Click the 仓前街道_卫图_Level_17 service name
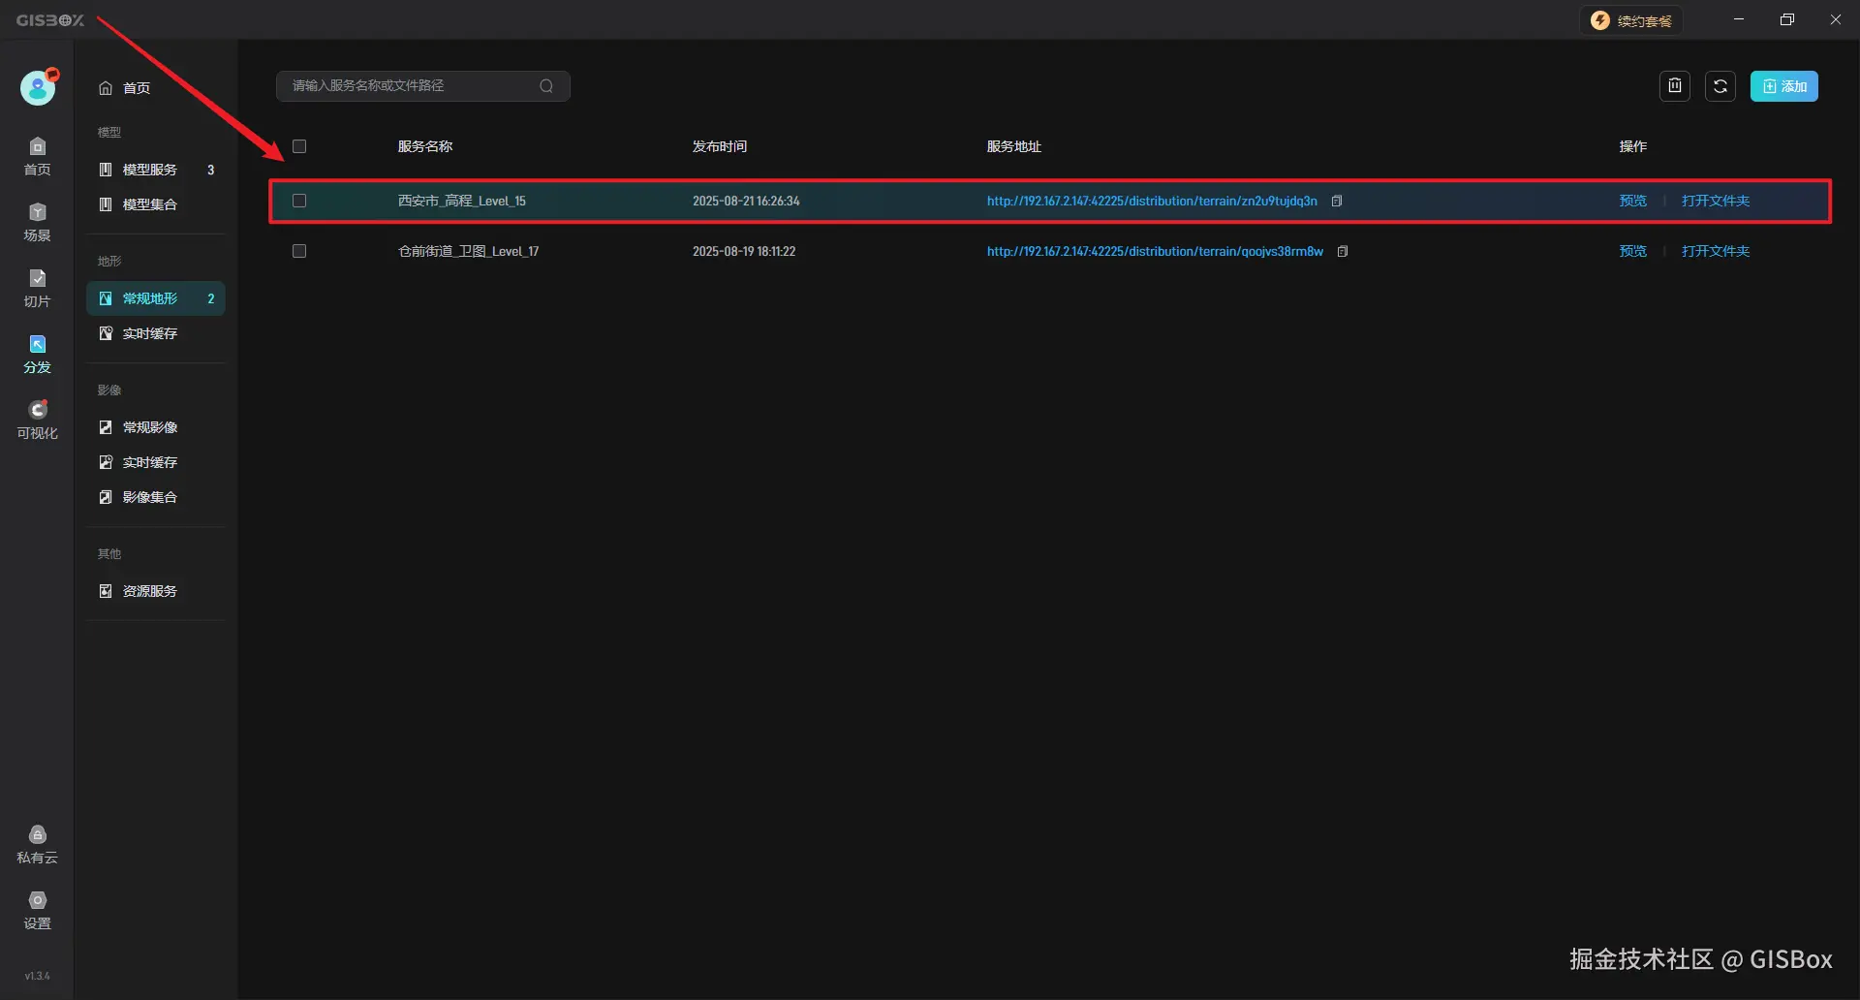 click(x=468, y=252)
